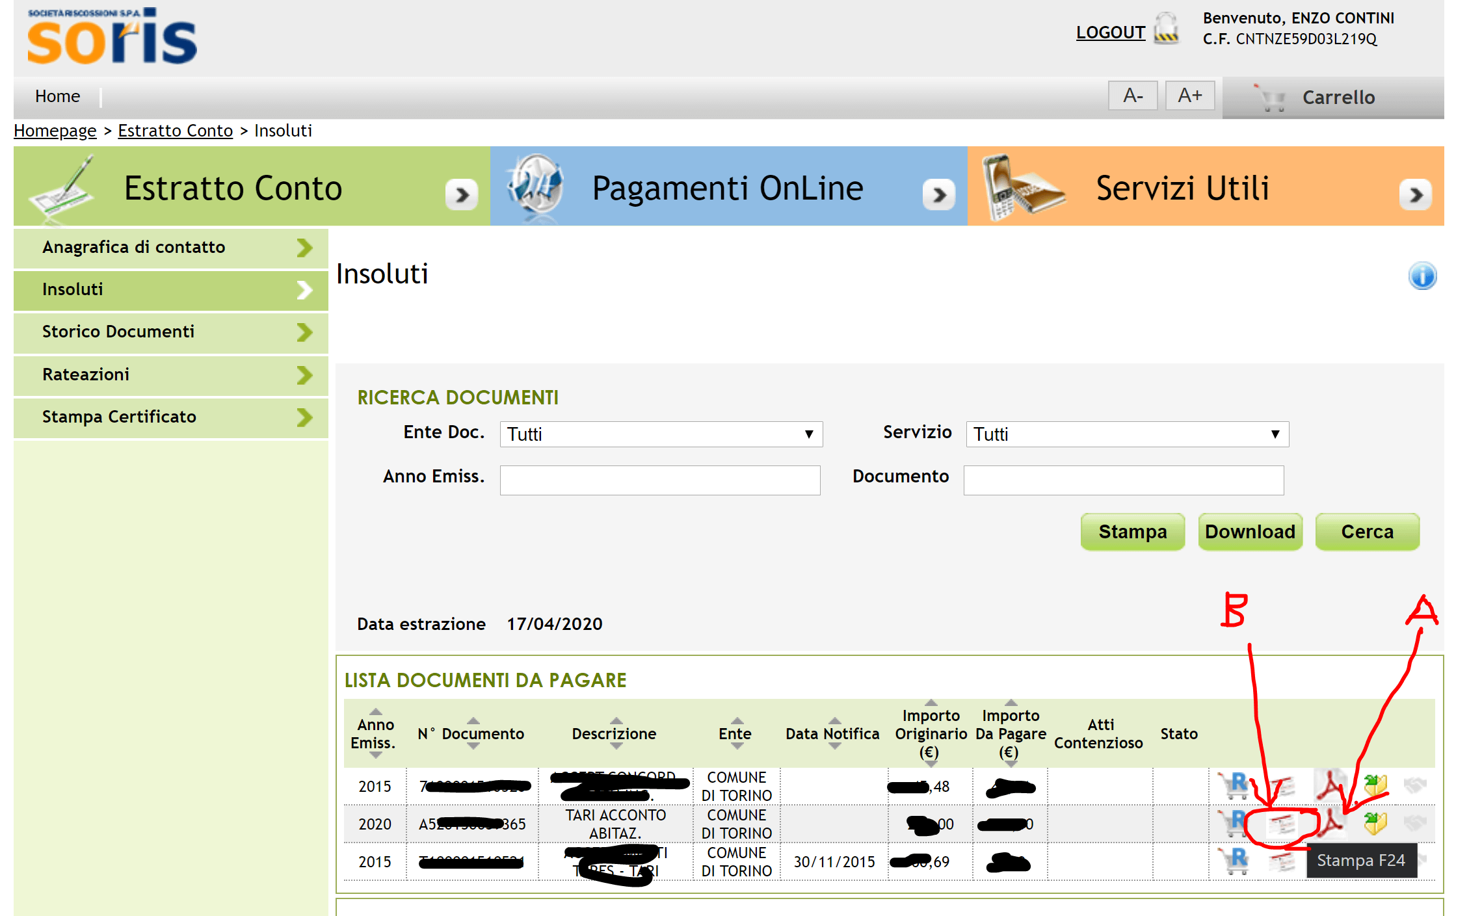This screenshot has width=1469, height=916.
Task: Open the PDF icon in the first document row
Action: (x=1329, y=786)
